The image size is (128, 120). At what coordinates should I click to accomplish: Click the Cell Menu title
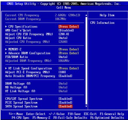click(64, 7)
